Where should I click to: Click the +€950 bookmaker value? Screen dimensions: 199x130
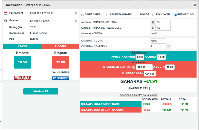pos(146,104)
